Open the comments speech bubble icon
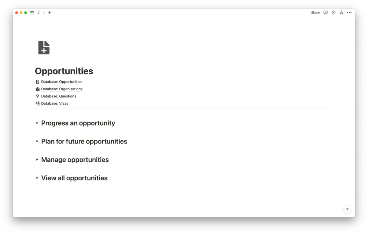 click(x=326, y=12)
